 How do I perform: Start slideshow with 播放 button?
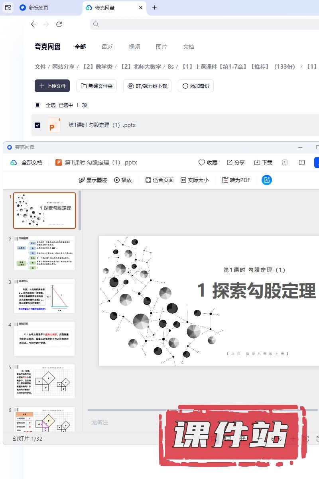tap(123, 180)
